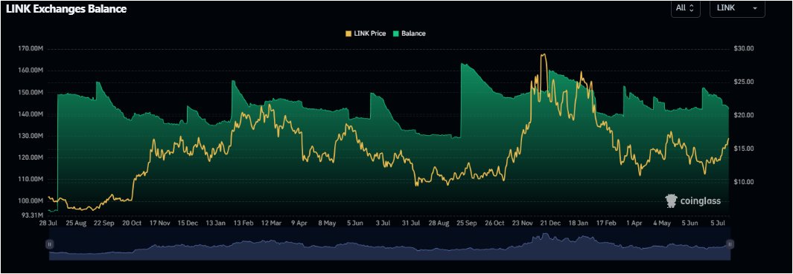Click the 28 Jul date label
This screenshot has width=793, height=274.
click(x=49, y=223)
